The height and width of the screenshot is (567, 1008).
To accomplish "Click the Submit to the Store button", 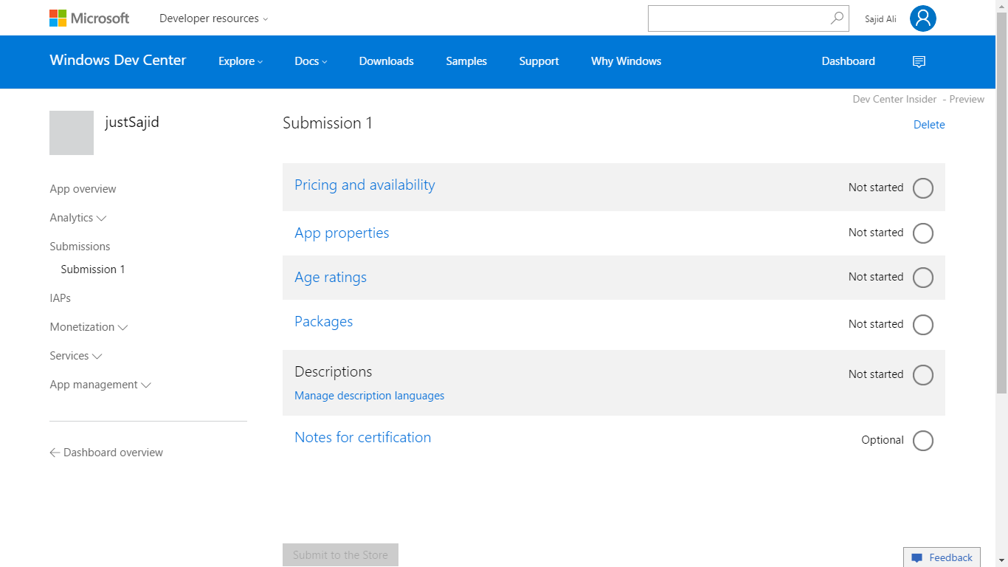I will 340,555.
